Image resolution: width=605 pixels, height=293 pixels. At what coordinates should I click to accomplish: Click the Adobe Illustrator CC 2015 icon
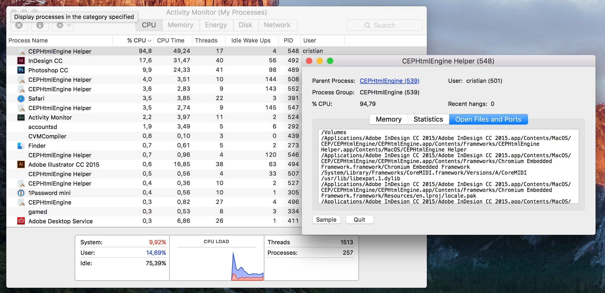click(x=21, y=164)
